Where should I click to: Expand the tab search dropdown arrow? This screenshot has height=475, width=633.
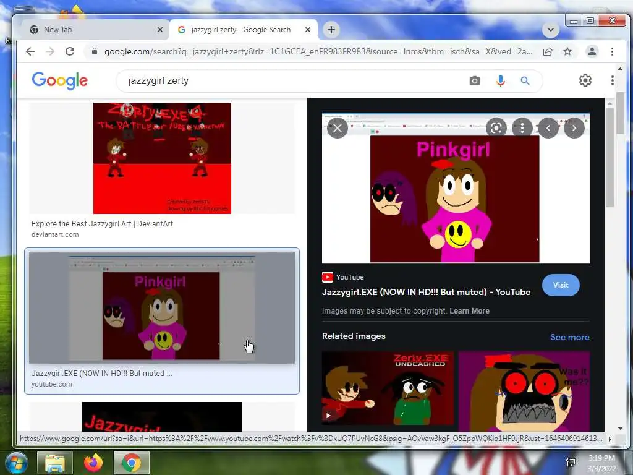tap(551, 30)
